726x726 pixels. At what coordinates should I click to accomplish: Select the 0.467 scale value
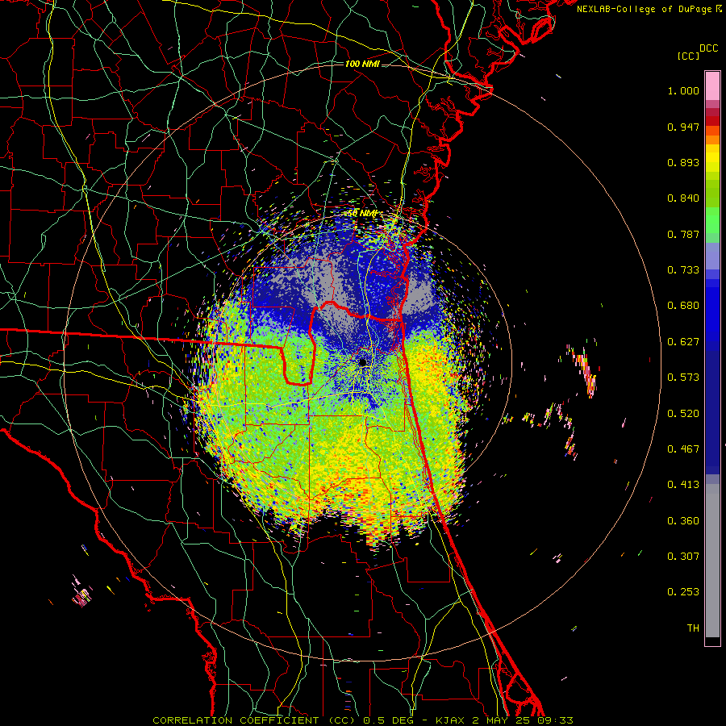(683, 449)
